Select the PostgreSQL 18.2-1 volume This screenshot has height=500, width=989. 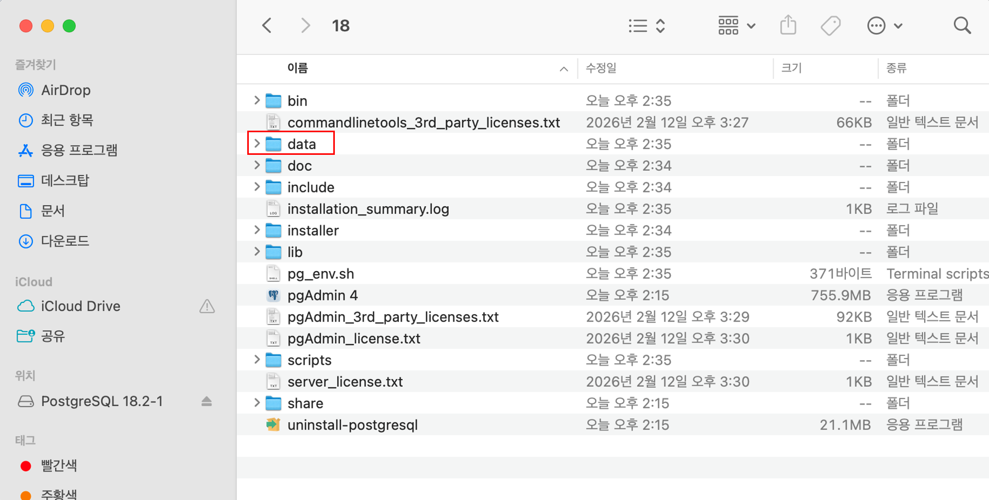pyautogui.click(x=101, y=401)
